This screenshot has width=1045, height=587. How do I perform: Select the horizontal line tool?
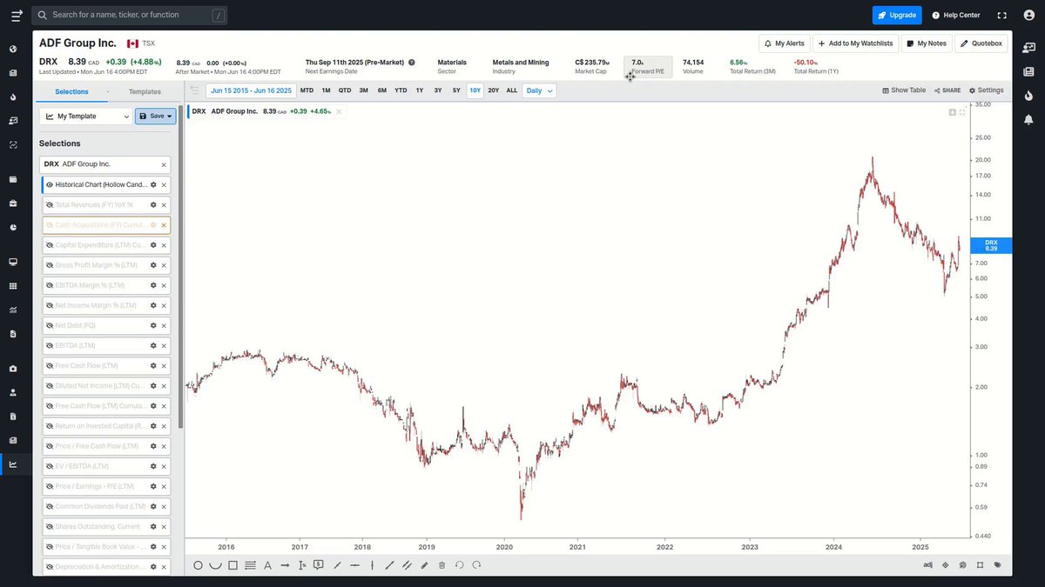tap(354, 565)
